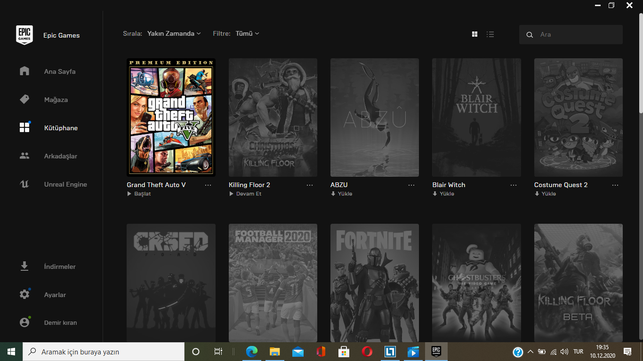The width and height of the screenshot is (643, 361).
Task: Show more options for ABZU
Action: pos(411,185)
